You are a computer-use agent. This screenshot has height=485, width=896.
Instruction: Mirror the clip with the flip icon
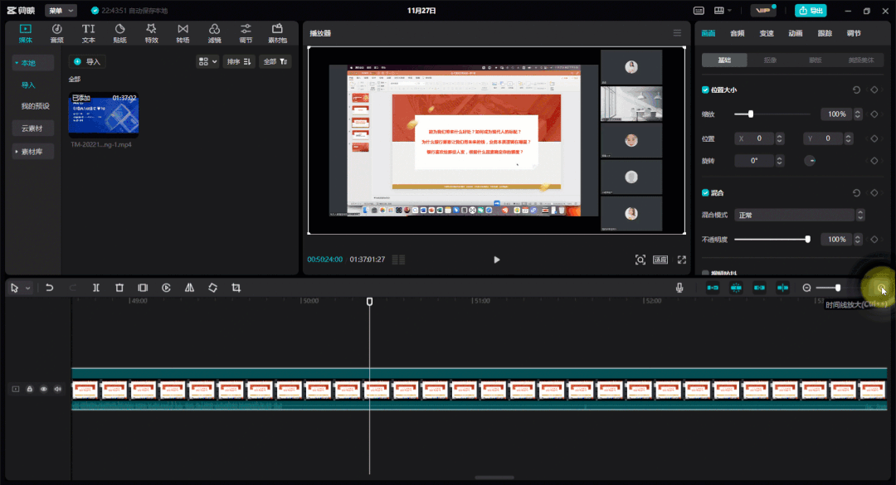(x=189, y=288)
